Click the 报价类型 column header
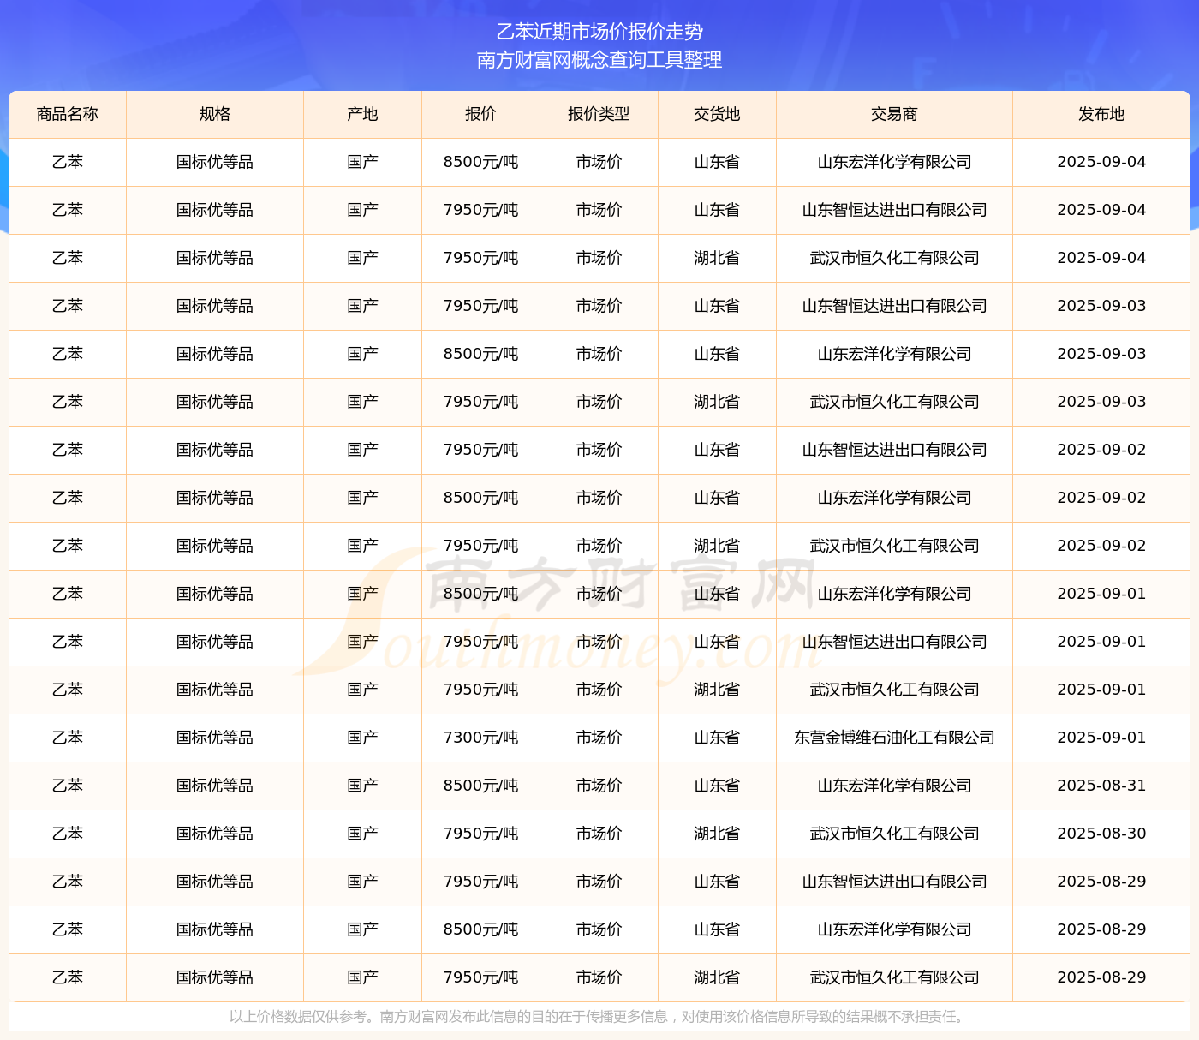This screenshot has height=1040, width=1199. [x=599, y=114]
